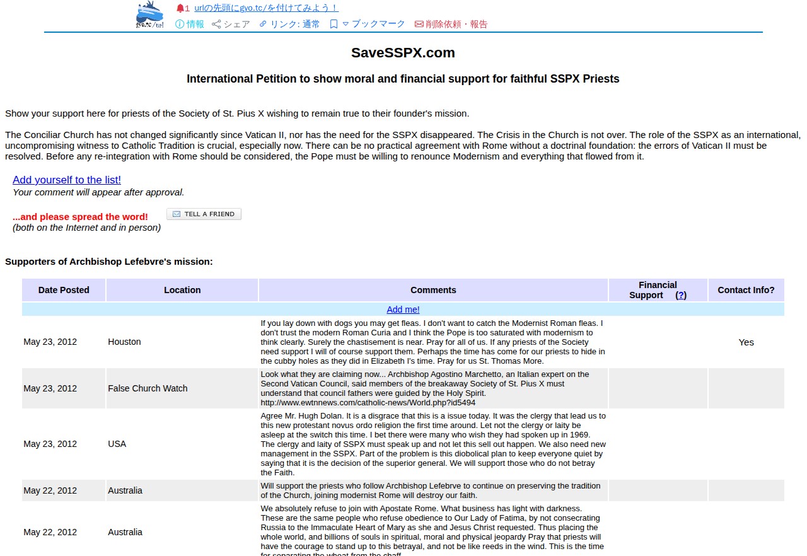Open the 情報 info icon
Image resolution: width=807 pixels, height=556 pixels.
coord(180,24)
